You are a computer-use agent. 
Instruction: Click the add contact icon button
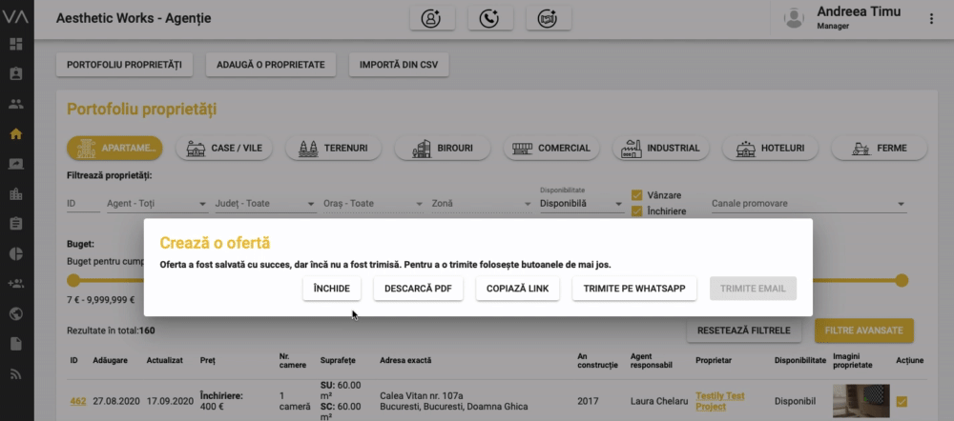click(431, 18)
